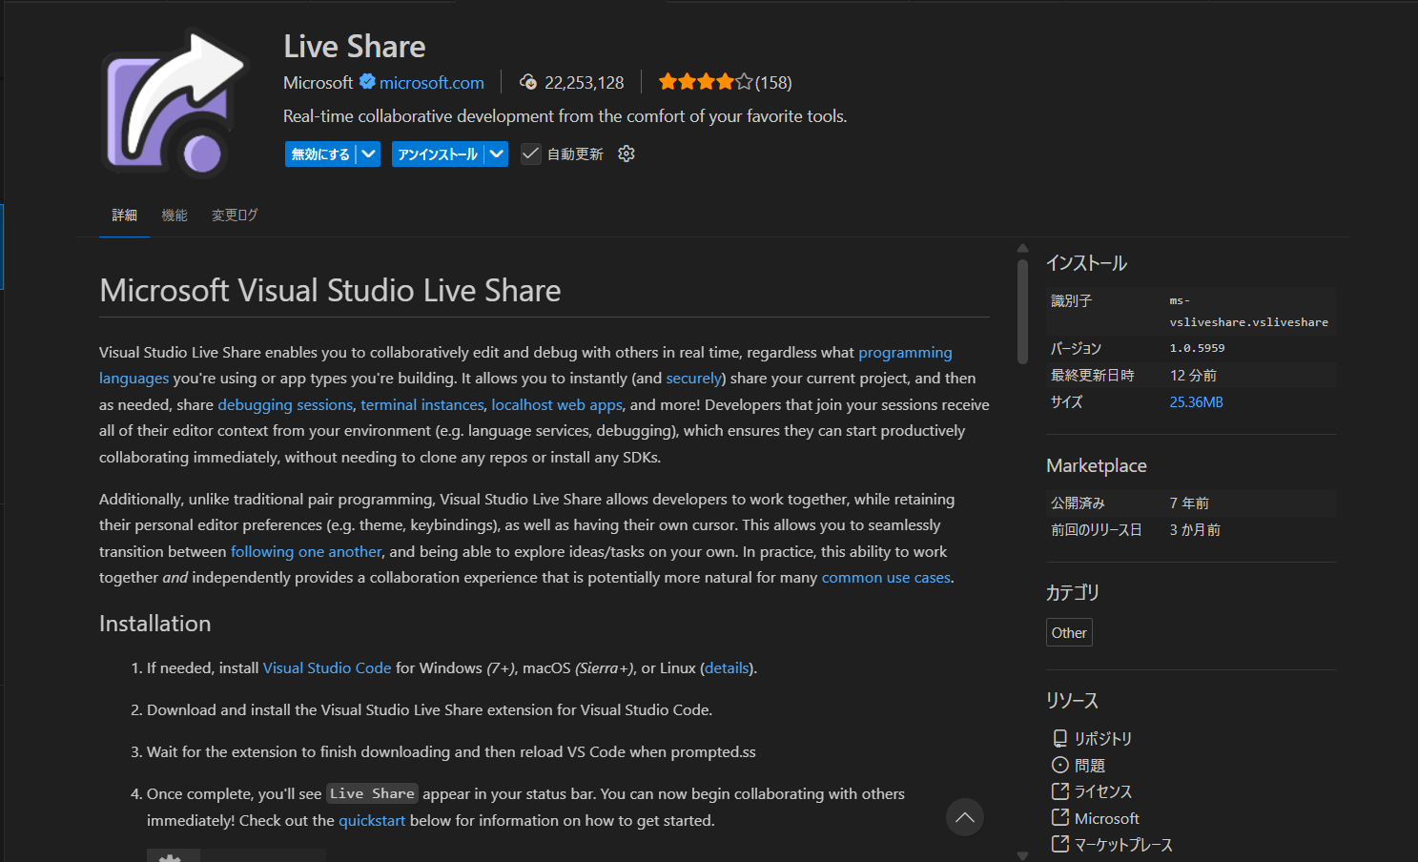Click the scrollbar down arrow
Viewport: 1418px width, 862px height.
click(1022, 856)
